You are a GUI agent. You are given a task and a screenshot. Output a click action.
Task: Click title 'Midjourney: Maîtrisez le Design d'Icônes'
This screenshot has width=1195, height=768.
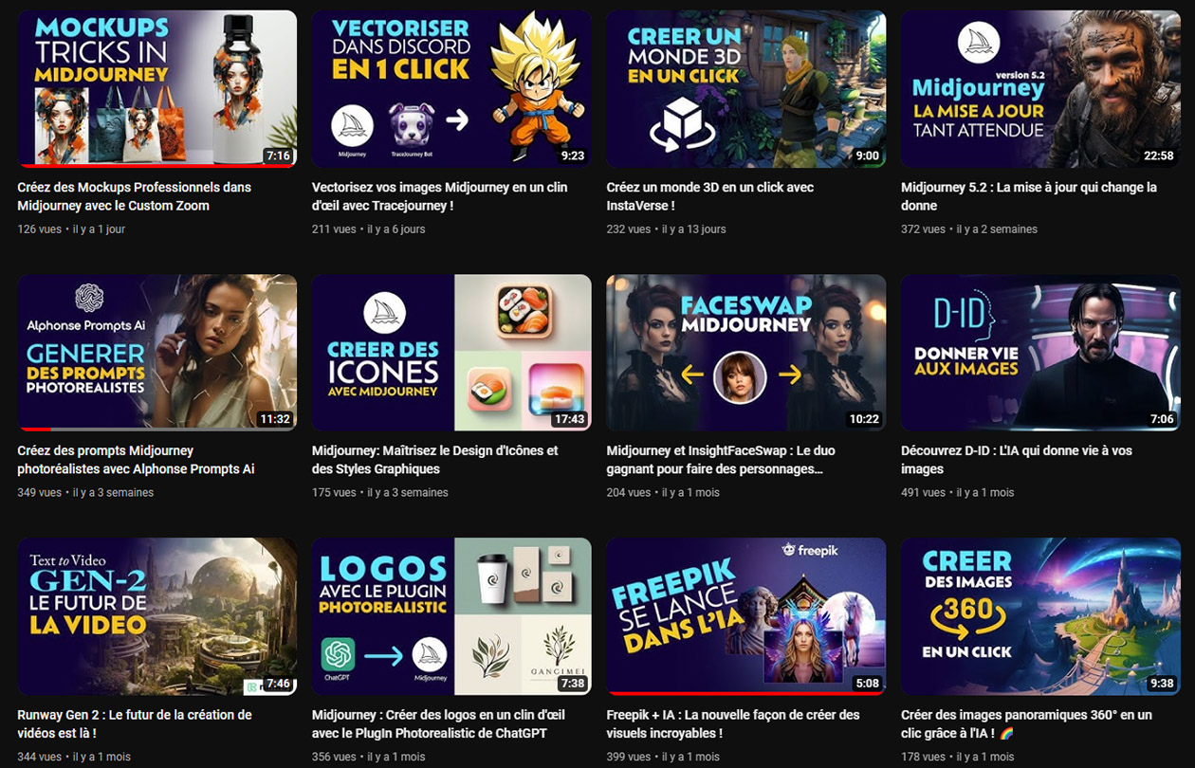(x=435, y=460)
